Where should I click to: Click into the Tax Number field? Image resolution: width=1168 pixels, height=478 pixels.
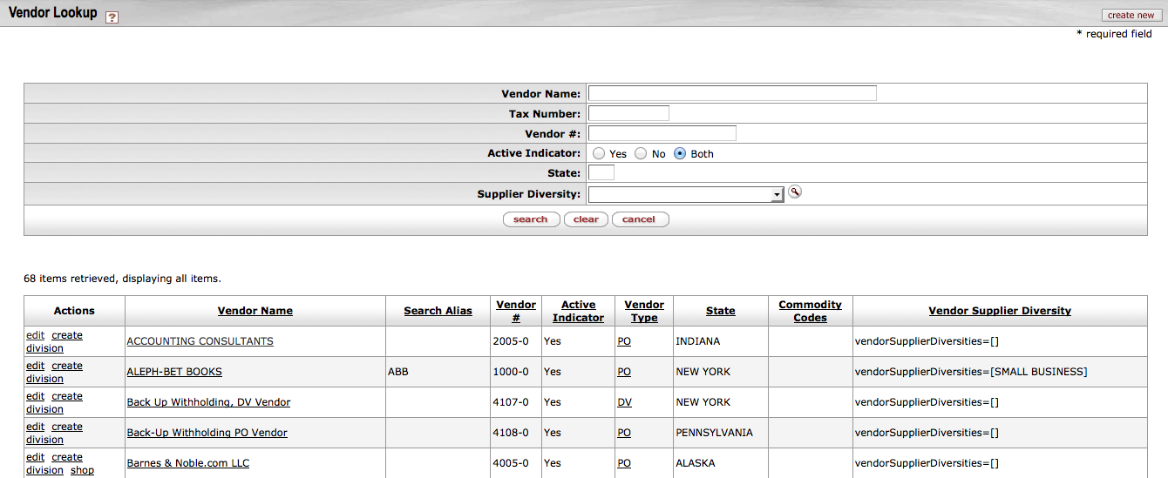click(x=628, y=113)
